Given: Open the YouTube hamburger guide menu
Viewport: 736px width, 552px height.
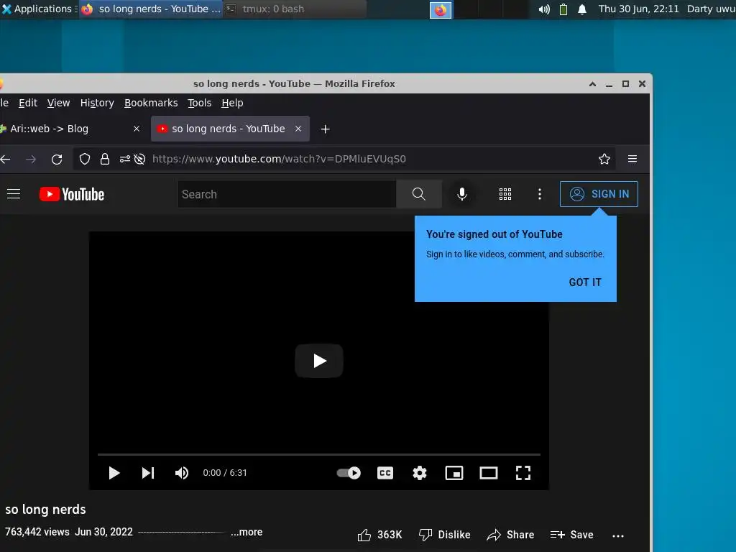Looking at the screenshot, I should tap(14, 194).
